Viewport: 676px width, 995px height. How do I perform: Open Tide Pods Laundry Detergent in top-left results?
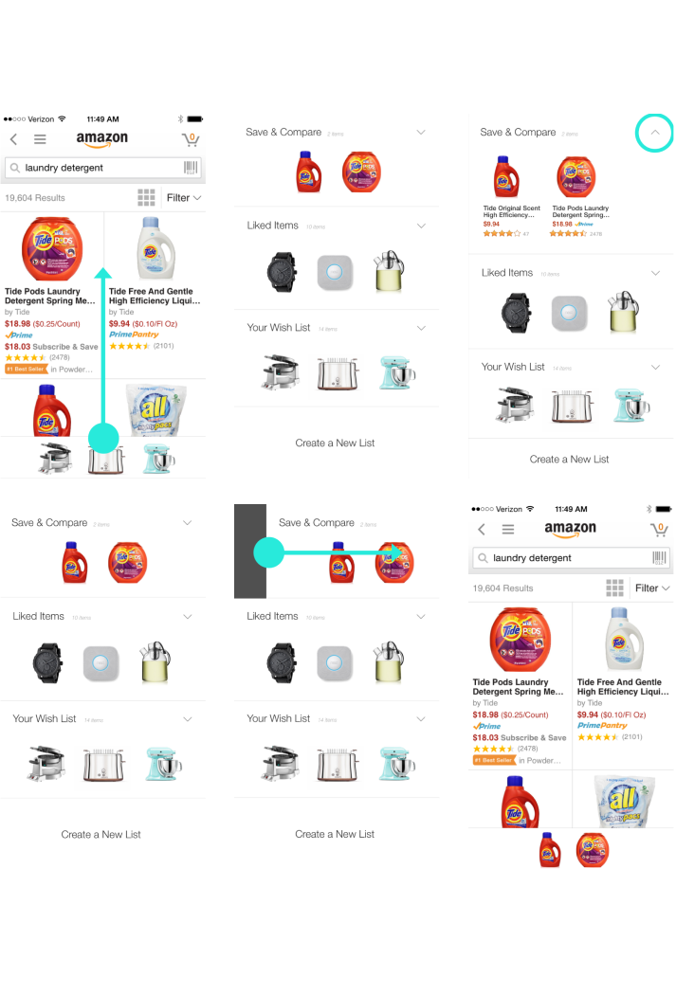coord(51,295)
